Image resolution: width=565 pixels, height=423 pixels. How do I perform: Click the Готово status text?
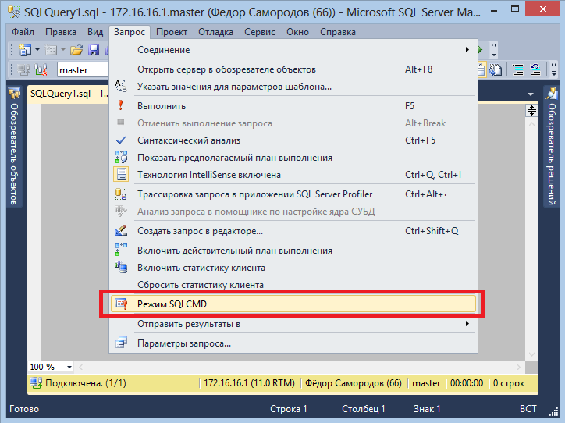[24, 409]
